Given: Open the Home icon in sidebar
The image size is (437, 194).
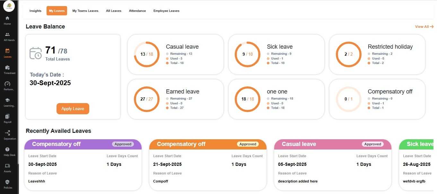Looking at the screenshot, I should (x=7, y=18).
